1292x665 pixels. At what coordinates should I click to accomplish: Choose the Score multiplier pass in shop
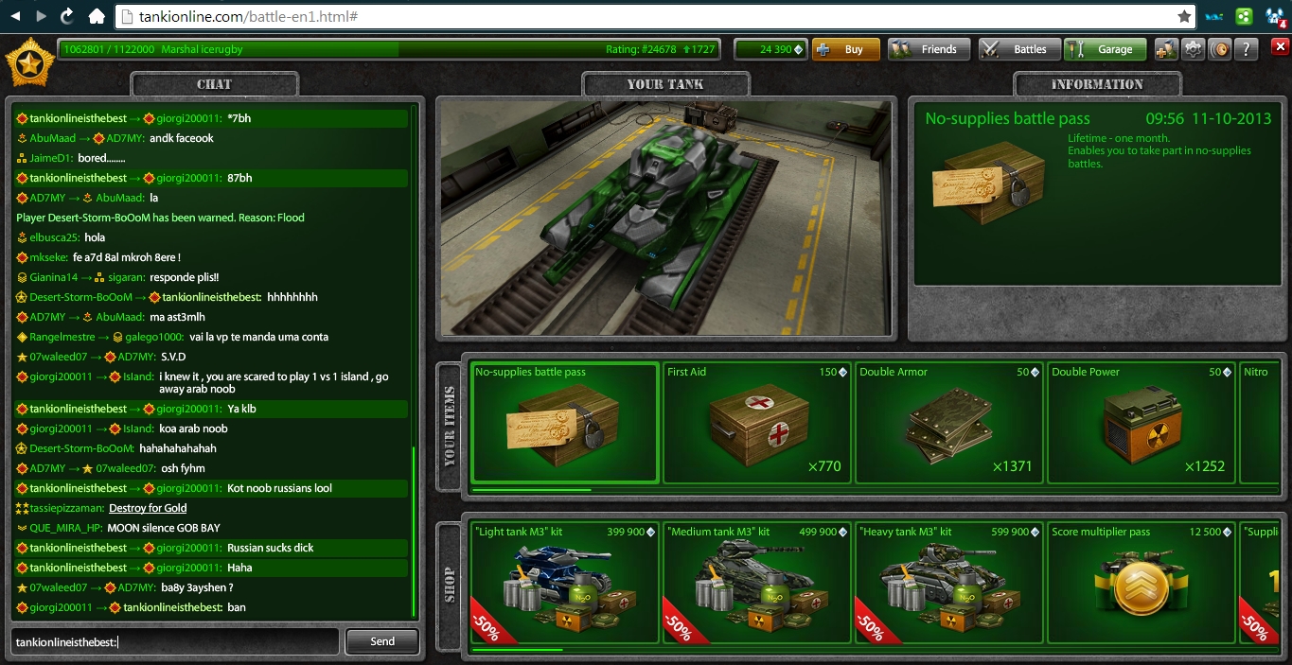coord(1141,583)
